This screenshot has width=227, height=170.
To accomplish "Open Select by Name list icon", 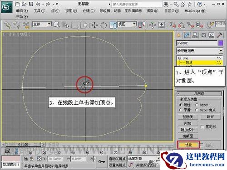I will click(x=66, y=25).
